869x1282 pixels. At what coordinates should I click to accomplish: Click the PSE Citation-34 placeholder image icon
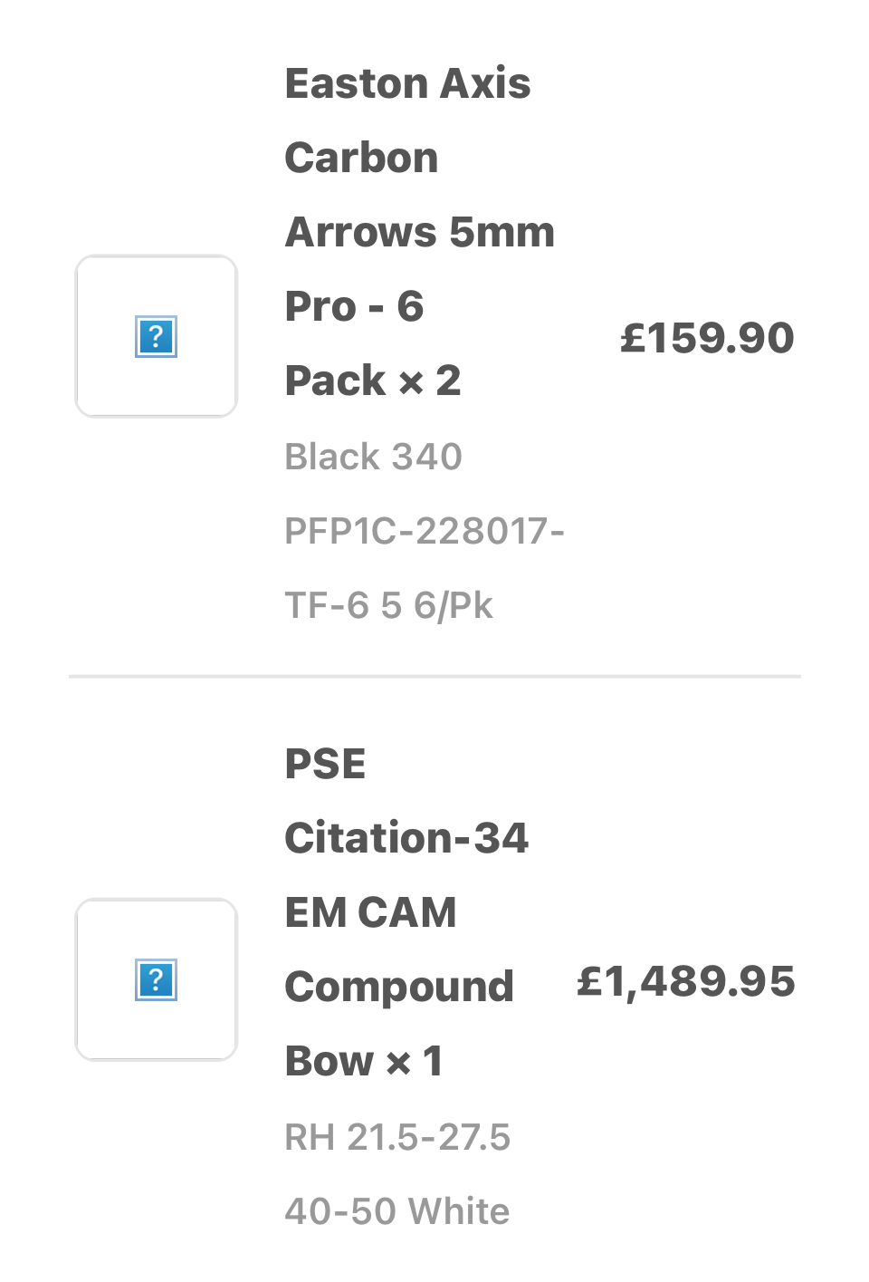[156, 980]
